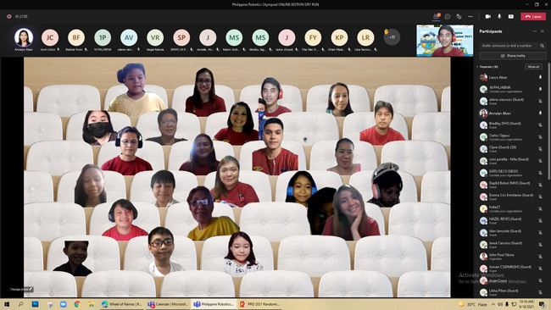Switch to Wheel of Names taskbar tab

click(x=121, y=304)
